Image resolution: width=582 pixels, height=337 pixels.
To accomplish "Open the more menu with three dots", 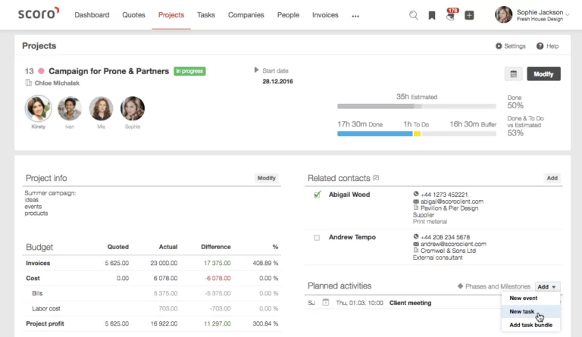I will point(355,16).
